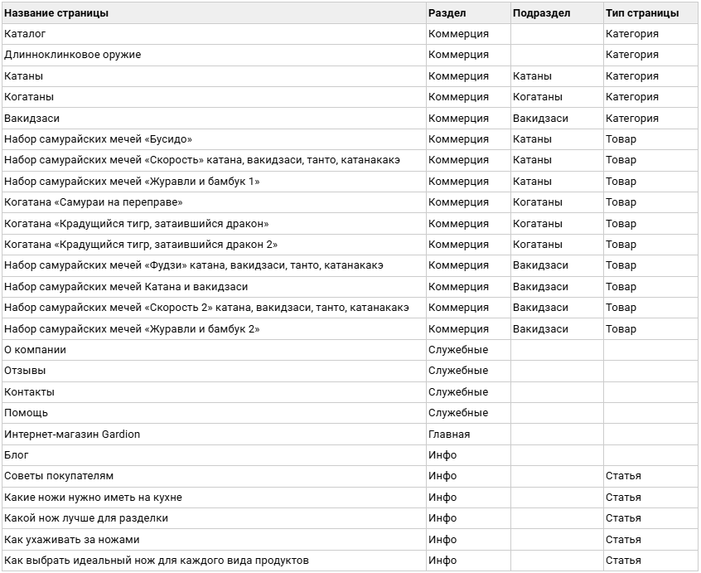Select the 'Блог' page name cell

tap(214, 455)
